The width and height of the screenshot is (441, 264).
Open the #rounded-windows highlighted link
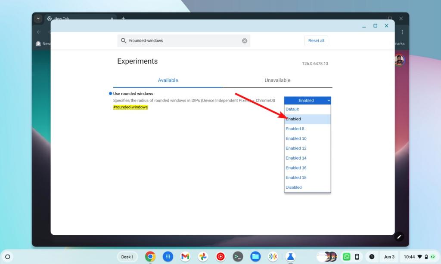click(x=130, y=107)
